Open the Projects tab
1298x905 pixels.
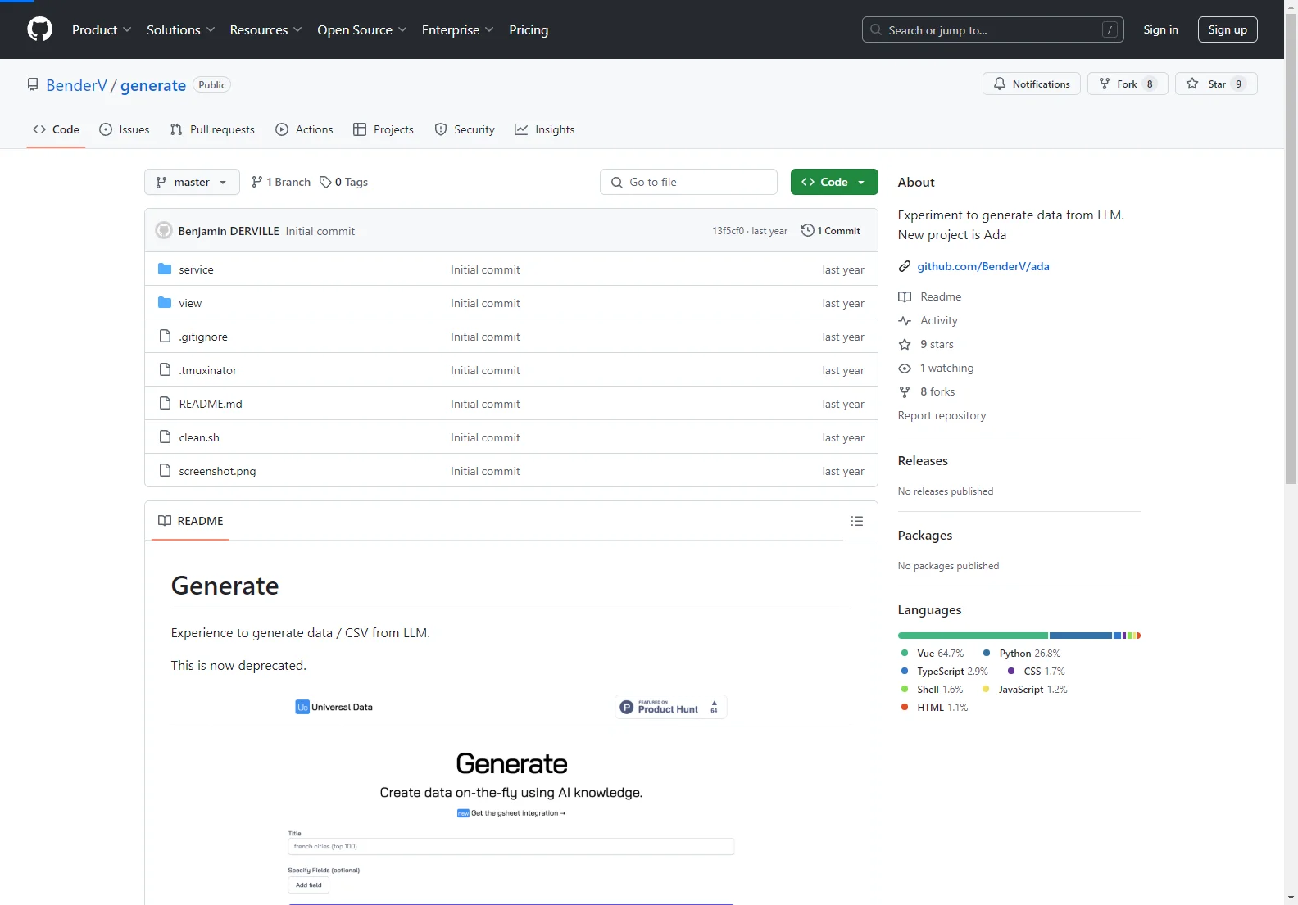[383, 129]
